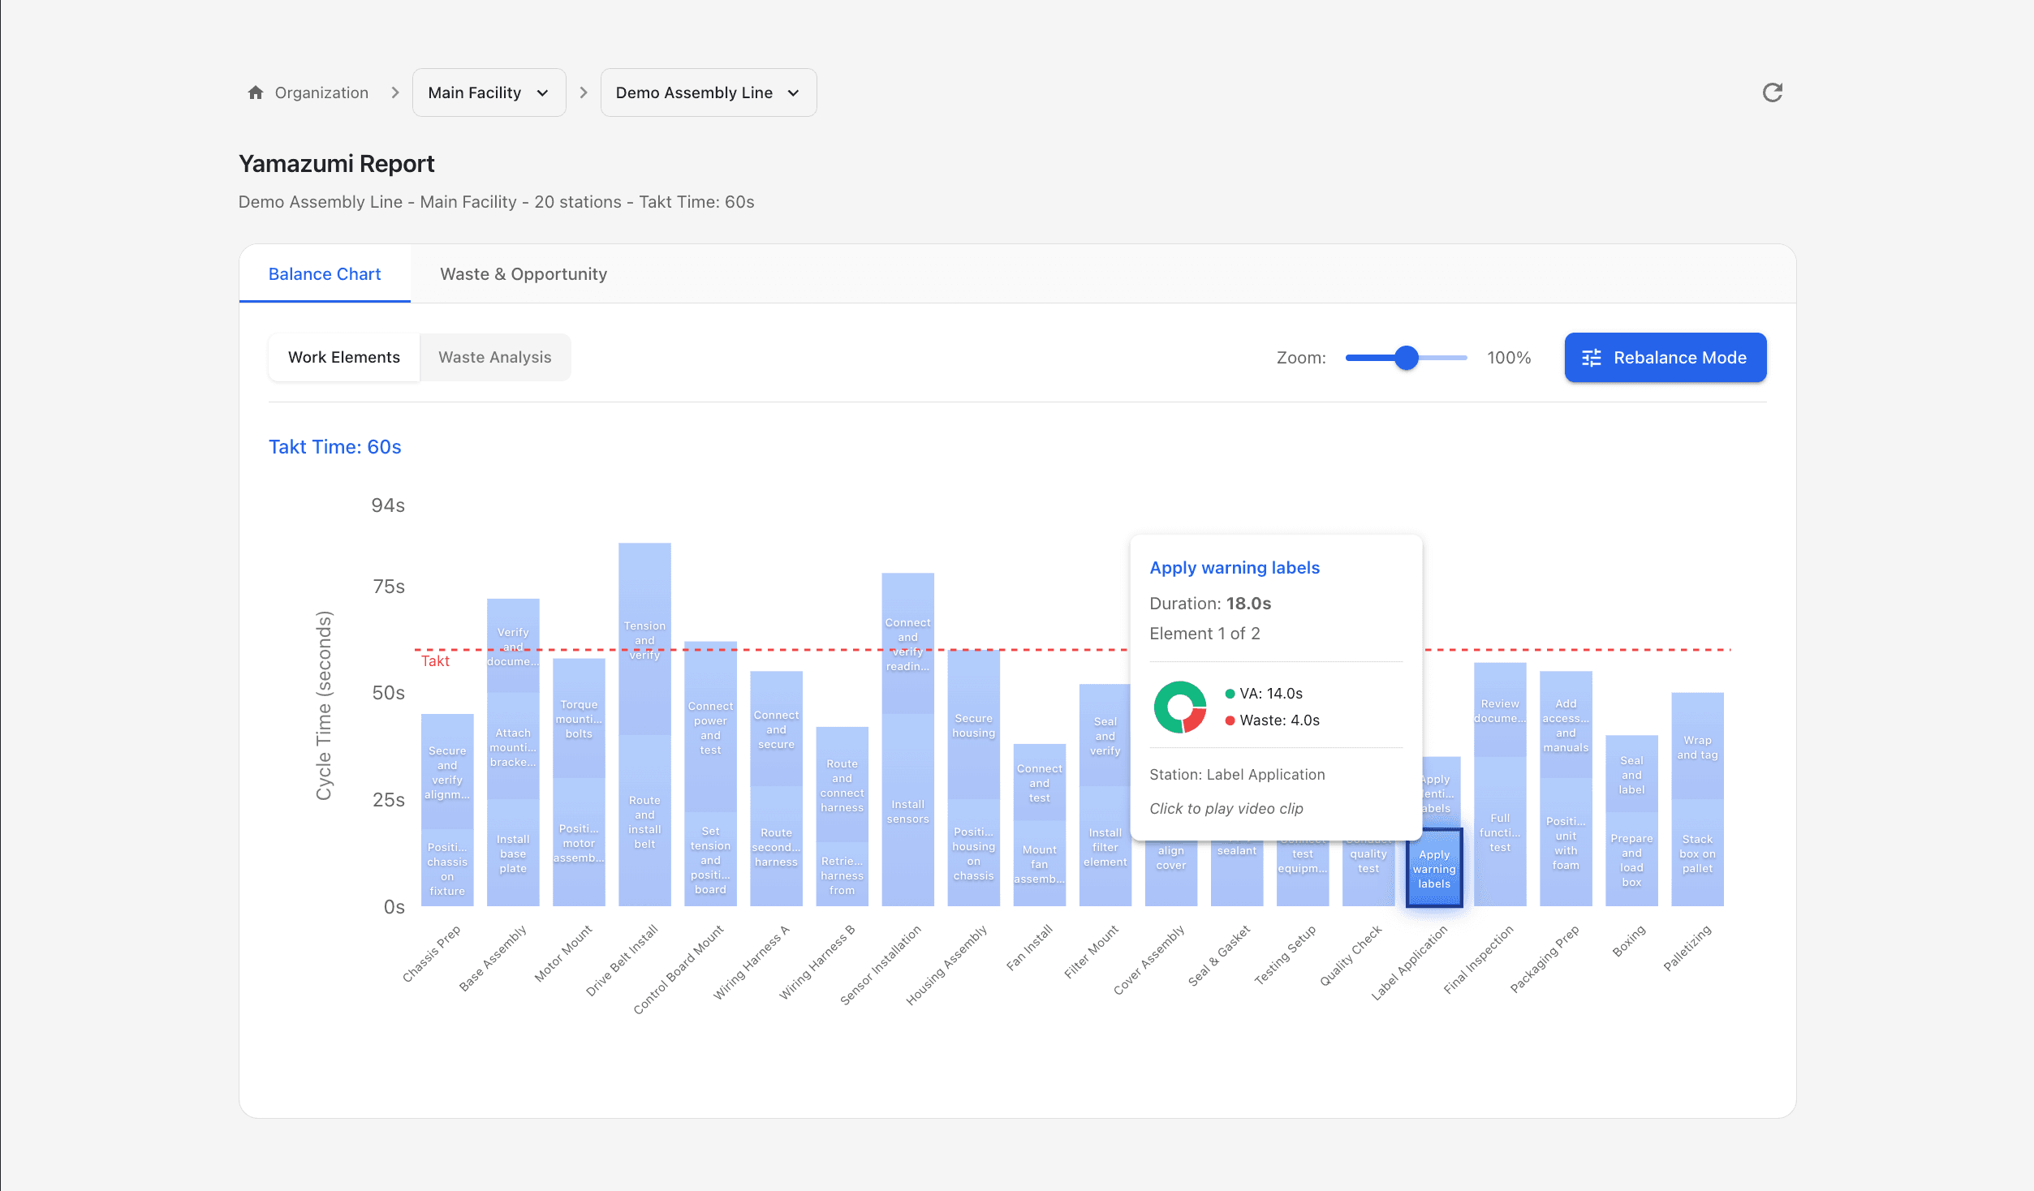Click the home icon in the breadcrumb
The width and height of the screenshot is (2034, 1191).
pyautogui.click(x=256, y=92)
